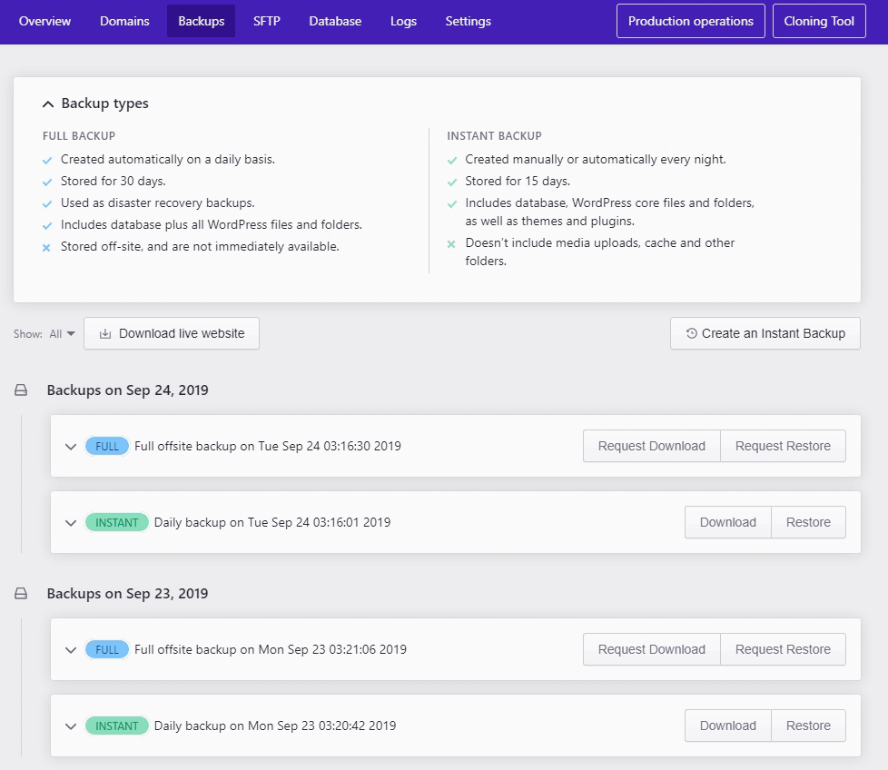Switch to the Domains tab
Viewport: 888px width, 770px height.
pyautogui.click(x=124, y=21)
